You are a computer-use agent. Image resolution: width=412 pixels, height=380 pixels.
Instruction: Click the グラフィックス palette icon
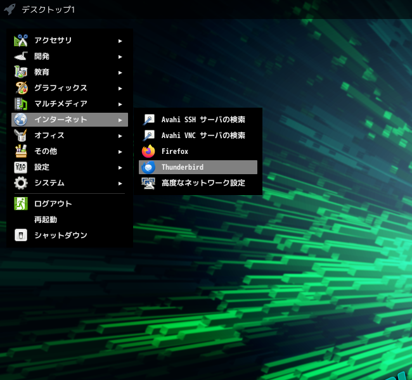[x=21, y=87]
